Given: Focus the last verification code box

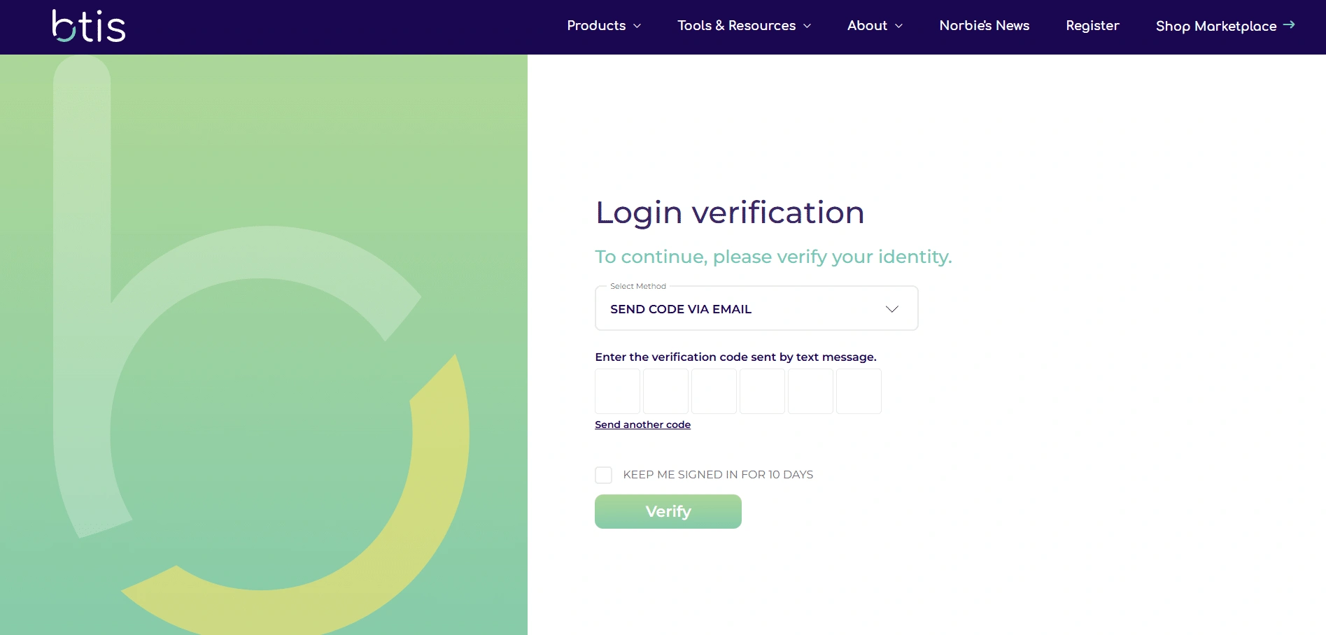Looking at the screenshot, I should tap(859, 392).
